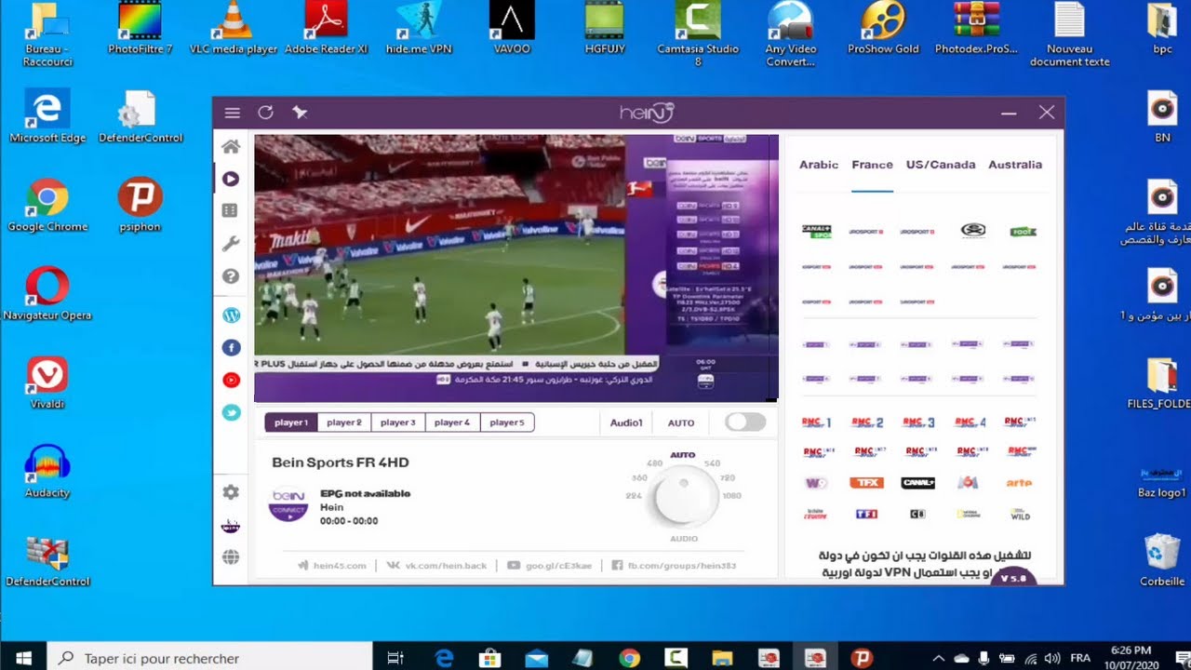The width and height of the screenshot is (1191, 670).
Task: Select the C8 channel
Action: click(x=917, y=514)
